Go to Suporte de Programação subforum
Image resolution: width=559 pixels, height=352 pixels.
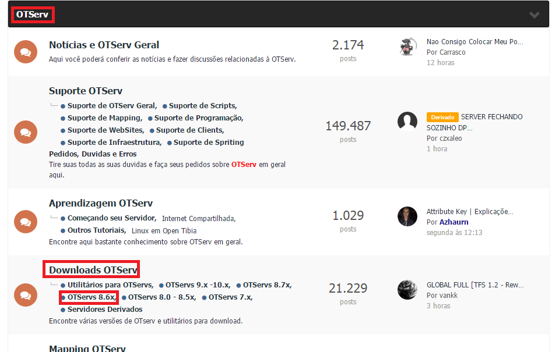coord(199,118)
